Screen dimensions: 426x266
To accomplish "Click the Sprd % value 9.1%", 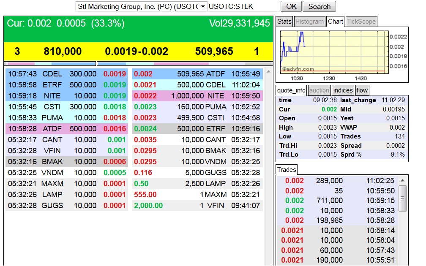I will click(x=398, y=155).
